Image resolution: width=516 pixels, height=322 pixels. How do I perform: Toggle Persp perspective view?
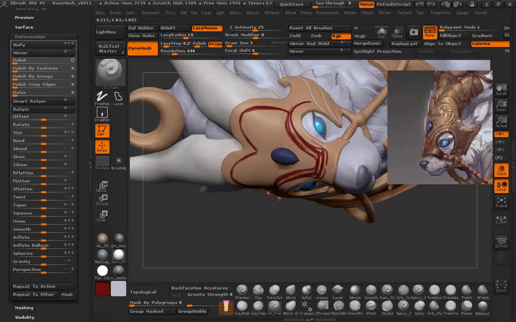pos(430,32)
